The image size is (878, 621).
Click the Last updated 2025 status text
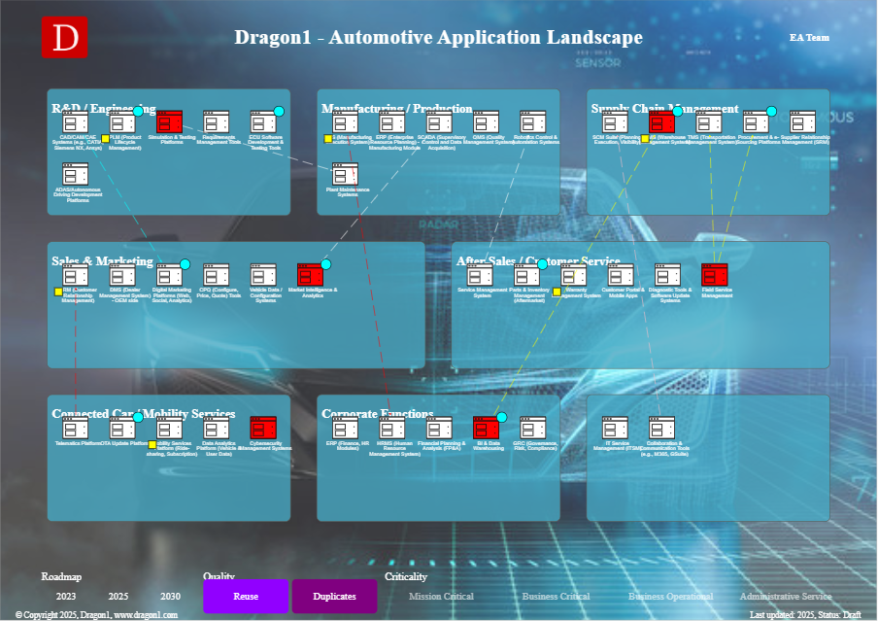click(x=805, y=615)
